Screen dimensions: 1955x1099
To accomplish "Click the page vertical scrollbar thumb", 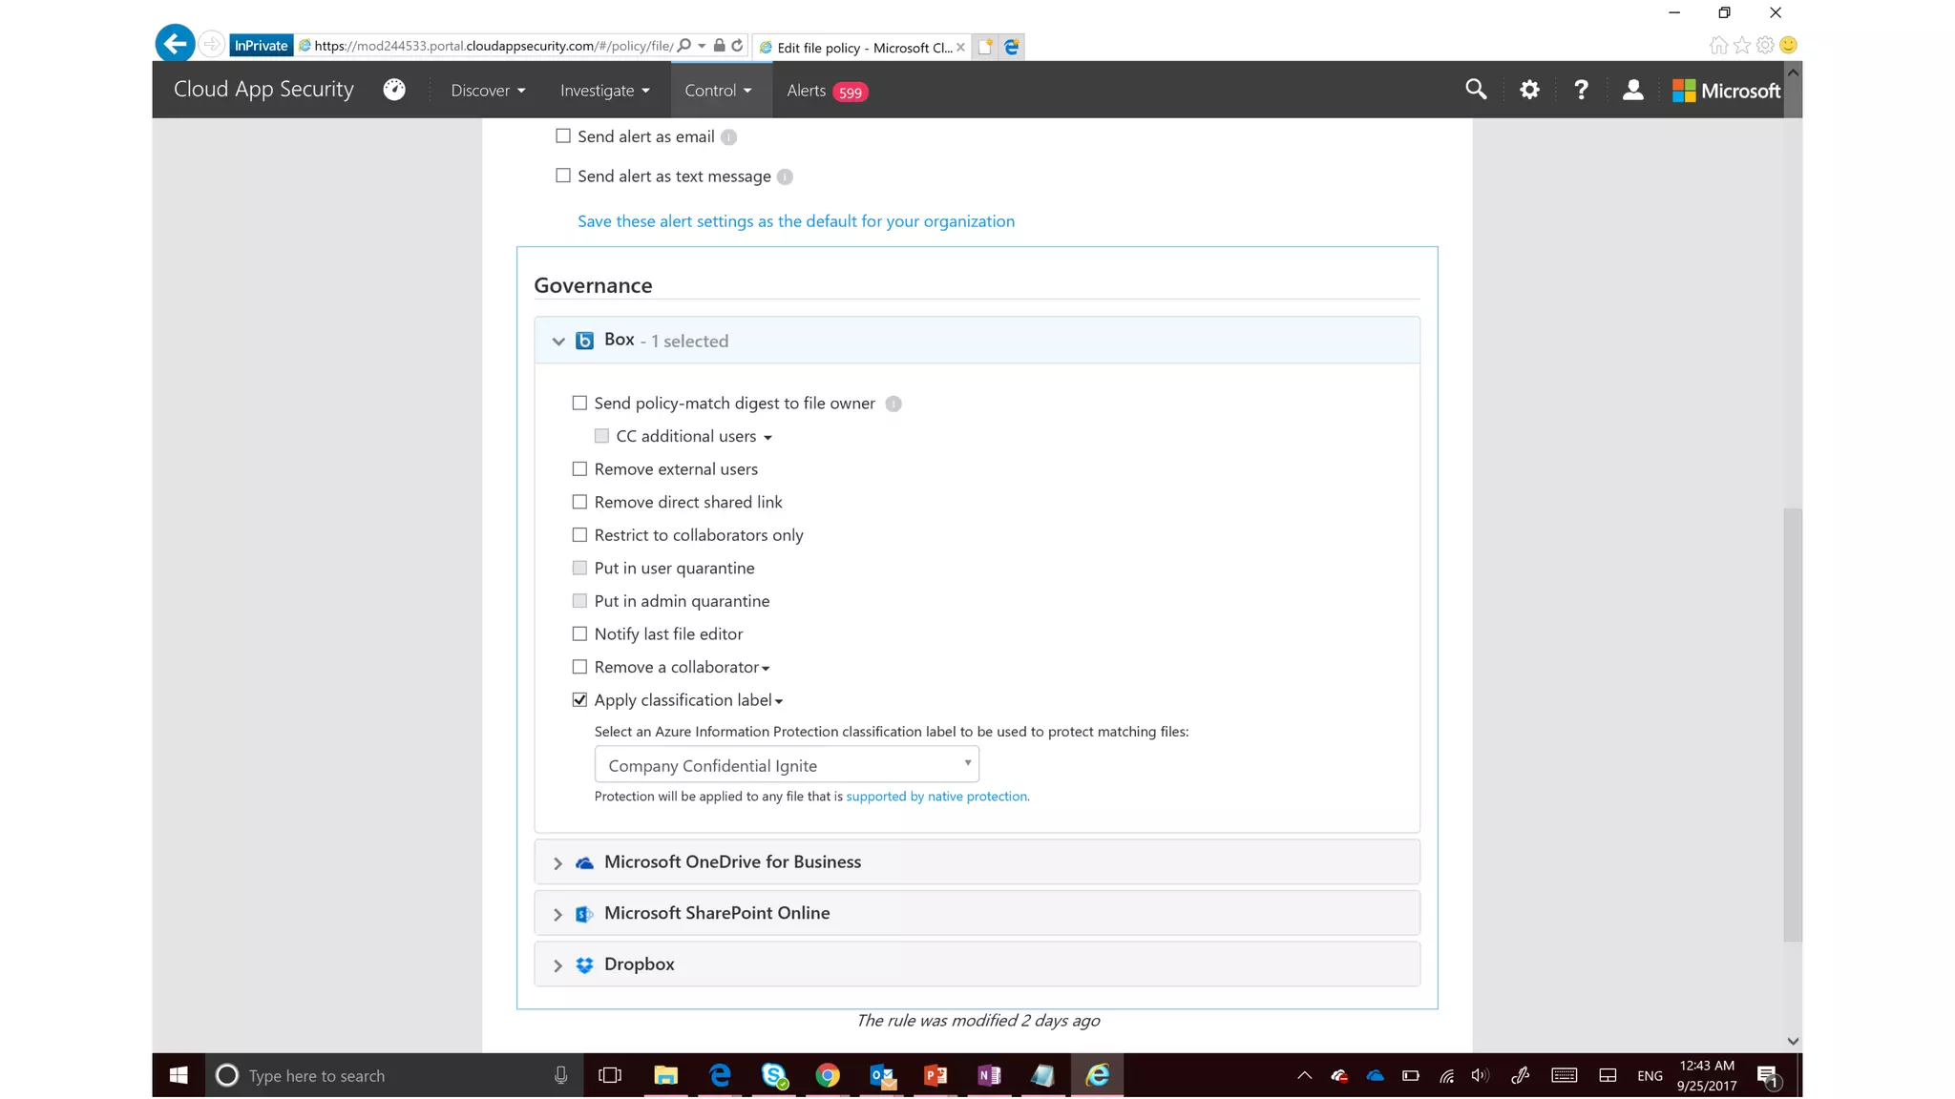I will (1792, 725).
